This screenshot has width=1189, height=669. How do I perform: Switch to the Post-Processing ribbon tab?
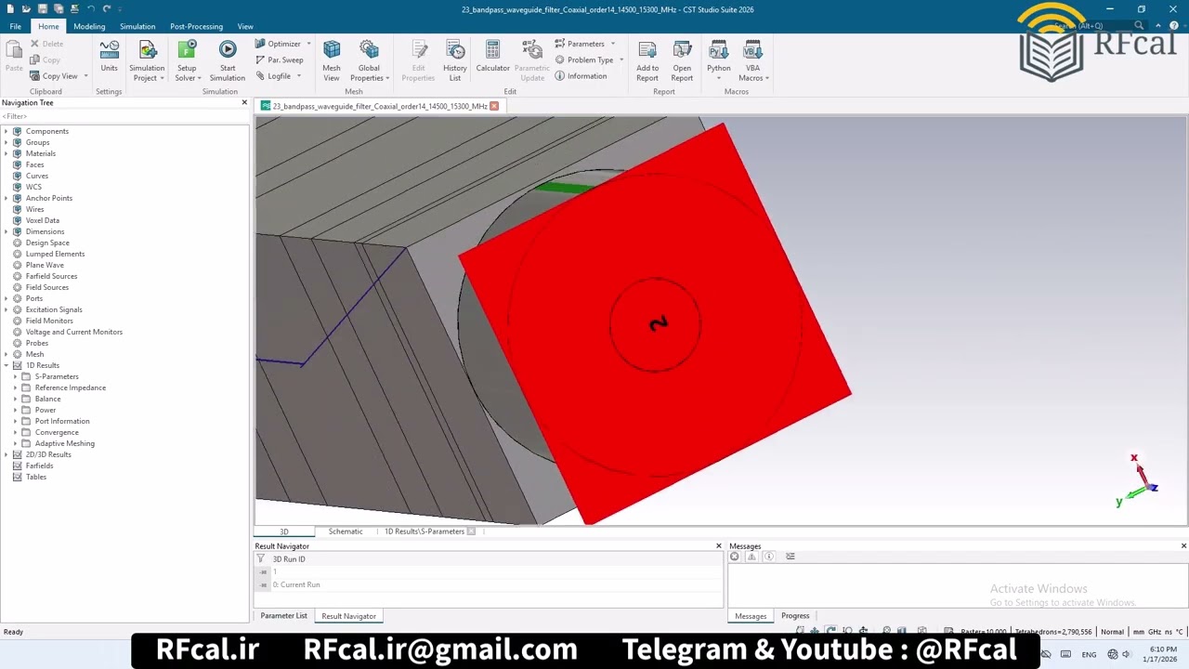(196, 26)
